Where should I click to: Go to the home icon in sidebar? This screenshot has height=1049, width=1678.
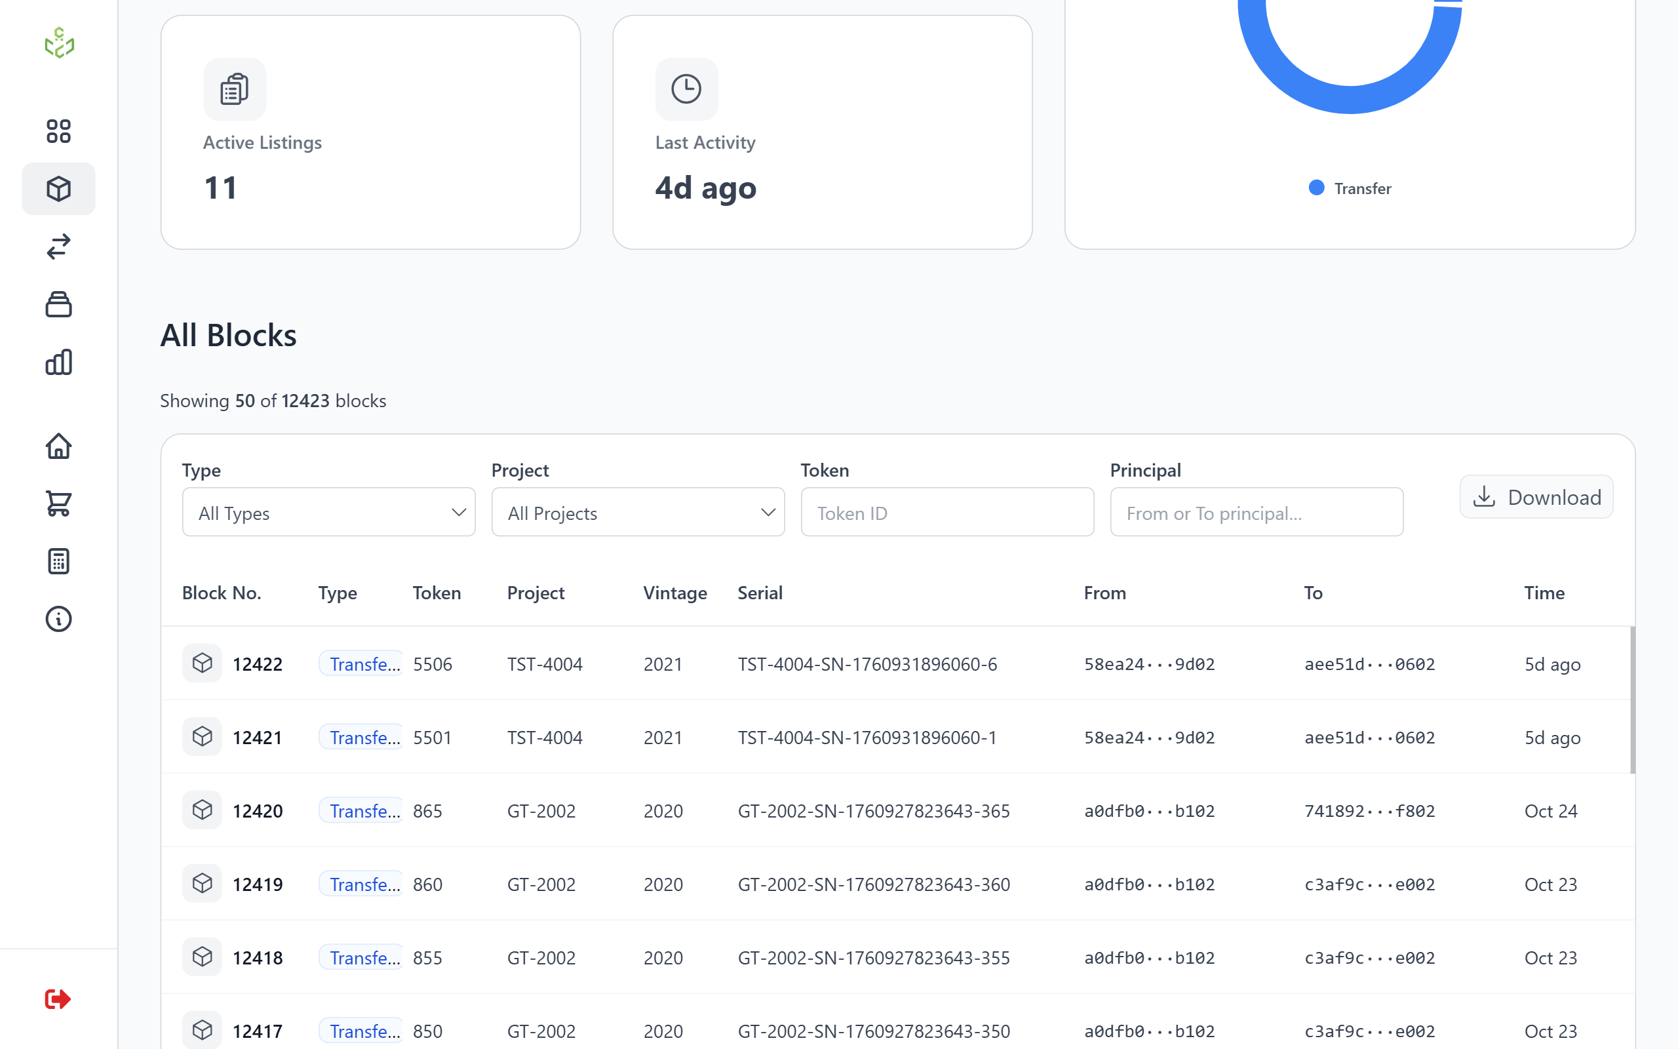pos(58,446)
